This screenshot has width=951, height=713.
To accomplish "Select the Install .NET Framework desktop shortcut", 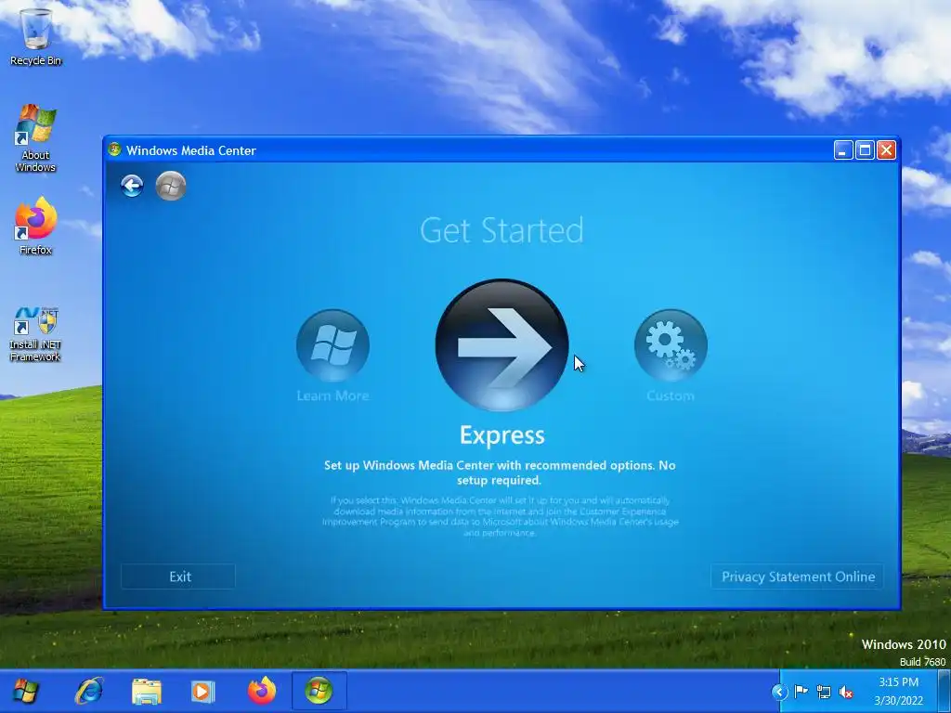I will click(35, 334).
